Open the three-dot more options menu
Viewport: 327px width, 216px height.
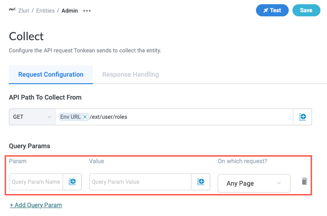pos(87,10)
